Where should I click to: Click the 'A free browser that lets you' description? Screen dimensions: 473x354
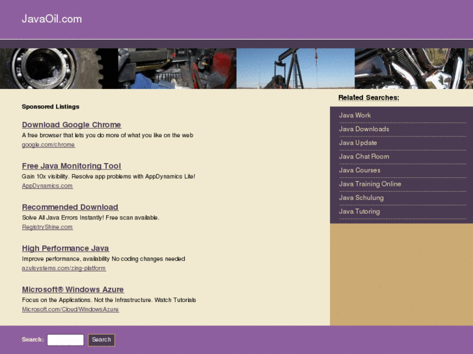(x=107, y=135)
